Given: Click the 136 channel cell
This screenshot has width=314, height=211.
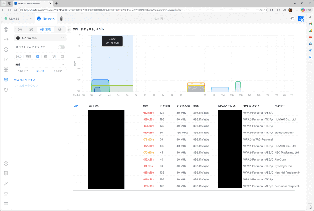Looking at the screenshot, I should 162,146.
